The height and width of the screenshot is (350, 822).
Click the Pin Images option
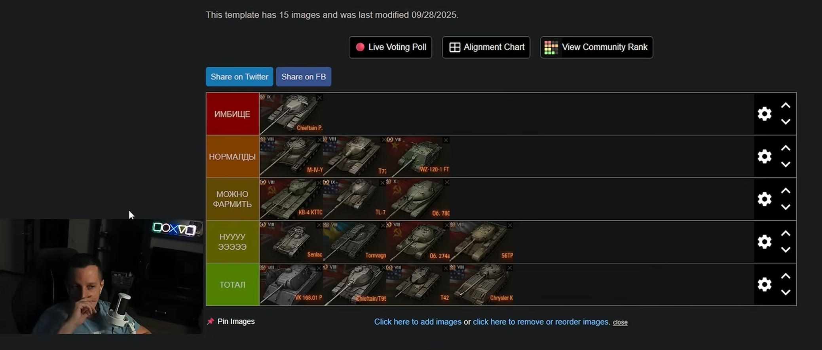click(x=231, y=322)
